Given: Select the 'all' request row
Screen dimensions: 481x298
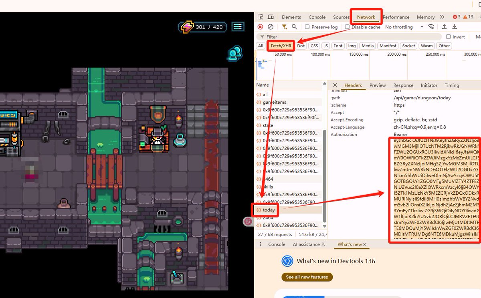Looking at the screenshot, I should [x=289, y=95].
